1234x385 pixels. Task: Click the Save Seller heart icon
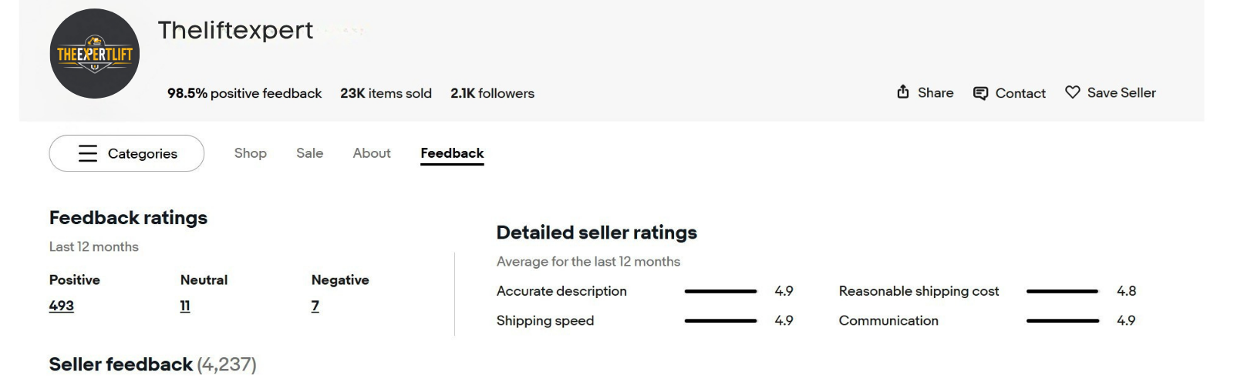click(x=1072, y=92)
